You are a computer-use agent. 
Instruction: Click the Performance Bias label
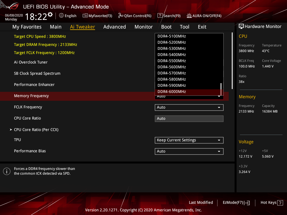pyautogui.click(x=30, y=151)
